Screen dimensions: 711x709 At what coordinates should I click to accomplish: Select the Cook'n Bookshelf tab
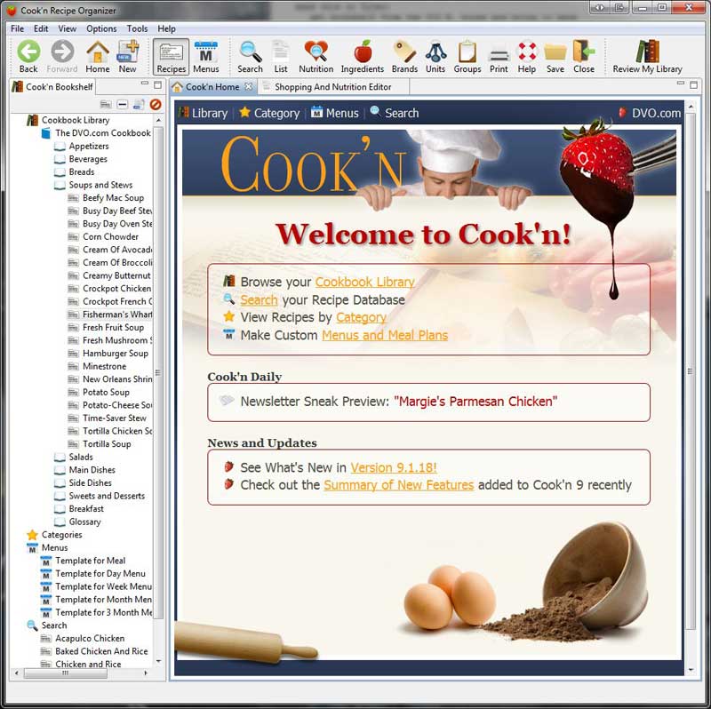[53, 86]
